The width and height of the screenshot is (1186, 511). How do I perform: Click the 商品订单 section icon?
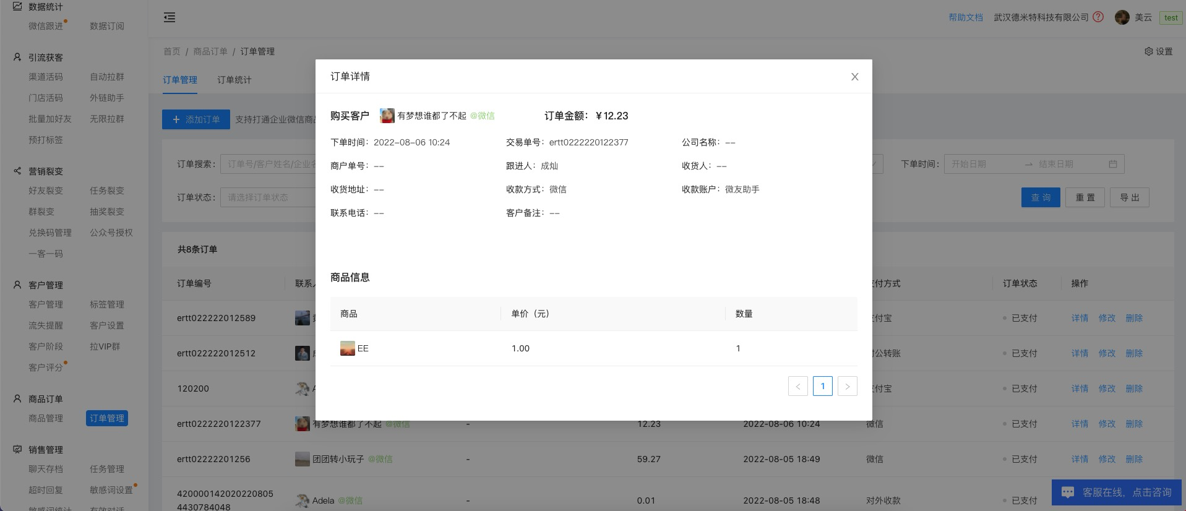[x=17, y=398]
